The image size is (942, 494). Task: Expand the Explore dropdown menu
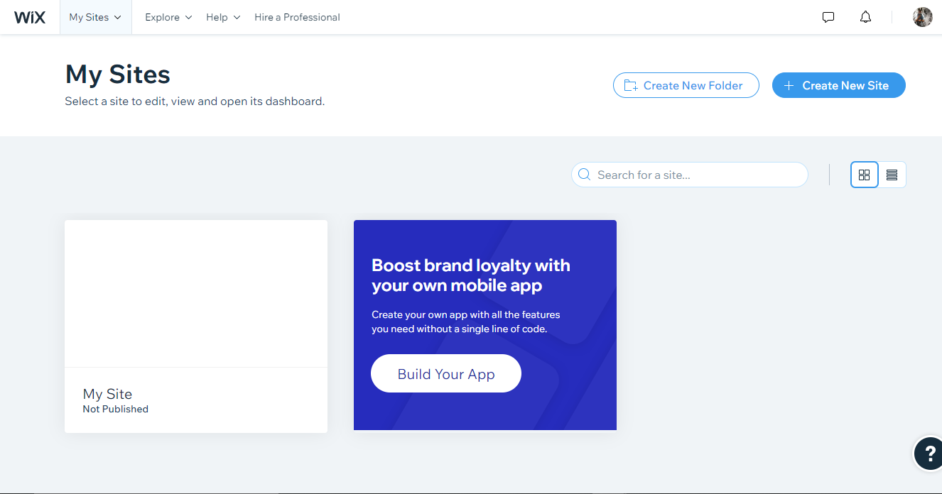(168, 17)
